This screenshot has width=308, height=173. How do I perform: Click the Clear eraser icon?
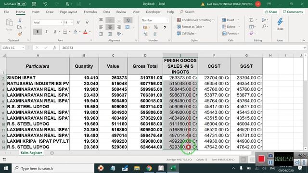tap(251, 33)
